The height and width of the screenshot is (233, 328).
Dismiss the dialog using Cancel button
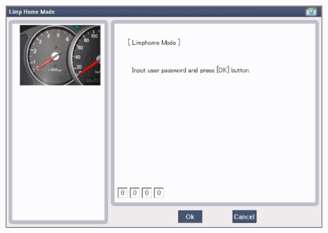tap(244, 216)
